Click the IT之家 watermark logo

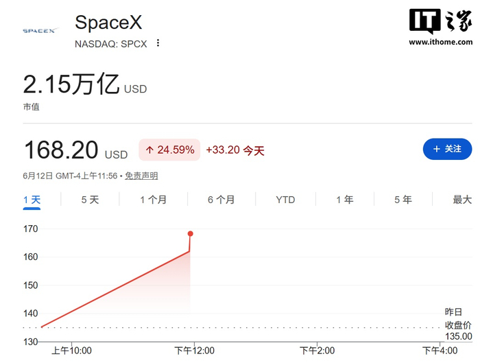440,21
